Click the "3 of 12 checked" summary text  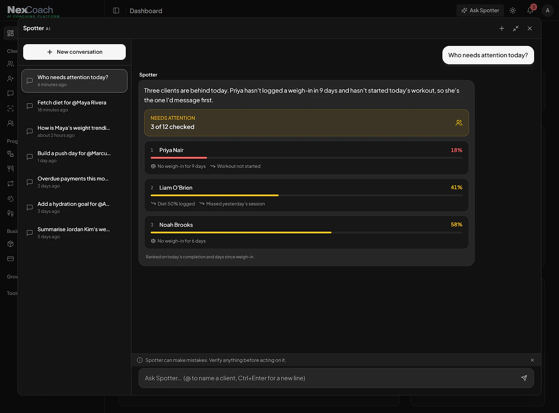(x=173, y=127)
